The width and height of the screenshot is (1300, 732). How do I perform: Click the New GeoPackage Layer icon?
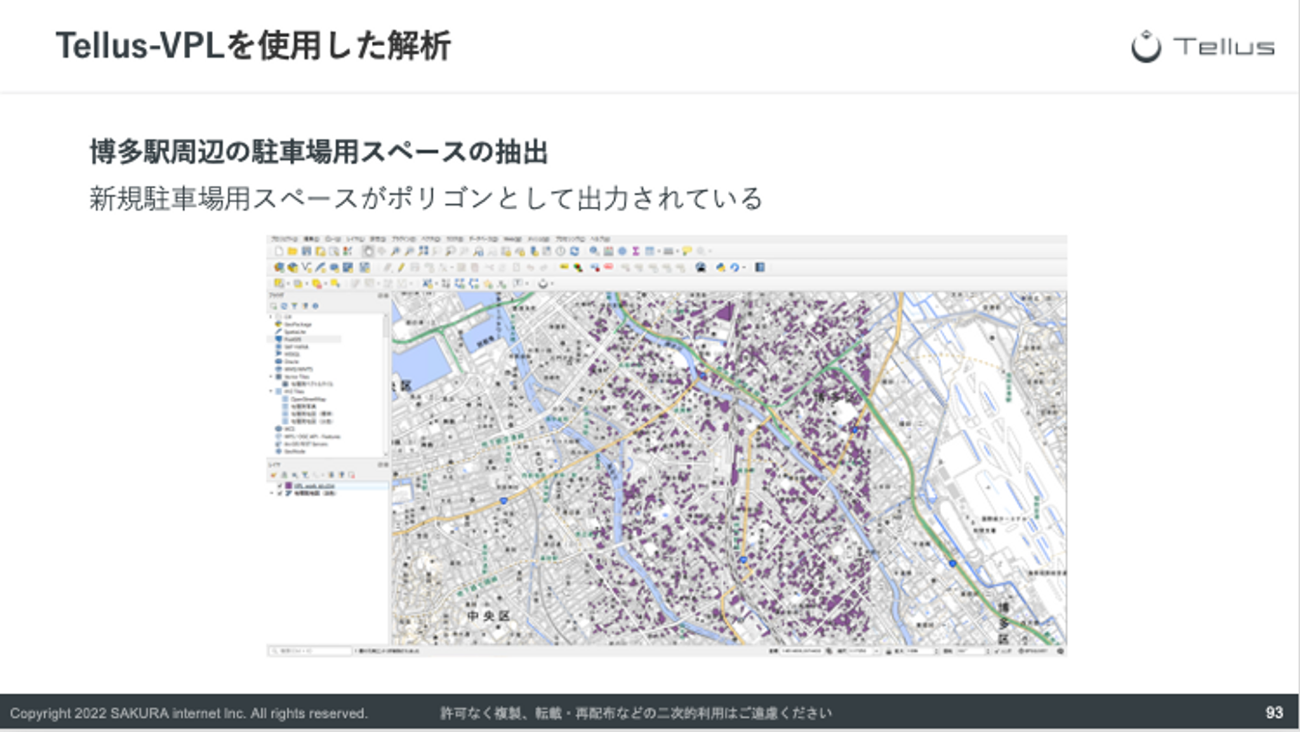[292, 267]
